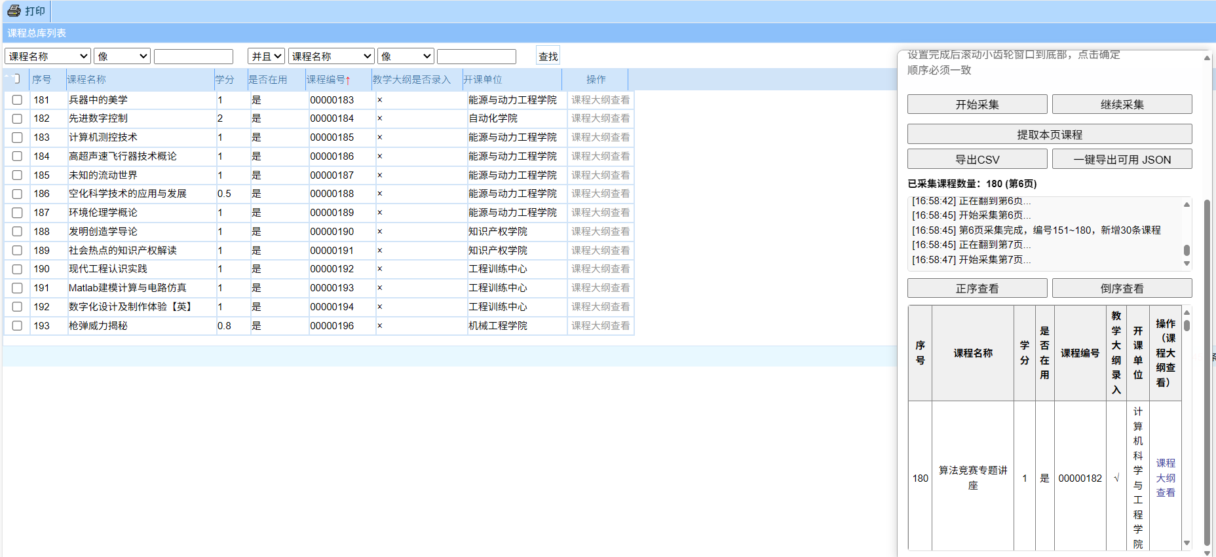Image resolution: width=1216 pixels, height=557 pixels.
Task: Click the results table scroll-down arrow
Action: tap(1187, 543)
